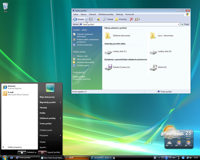
Task: Expand Obľúbené položky start menu submenu
Action: point(50,118)
